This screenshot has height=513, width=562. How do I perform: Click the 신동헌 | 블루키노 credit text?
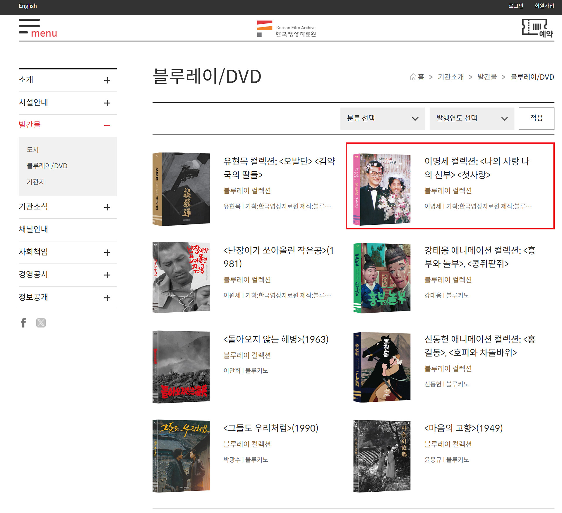447,384
